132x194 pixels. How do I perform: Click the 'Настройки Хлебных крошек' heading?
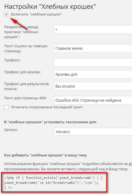tap(50, 6)
